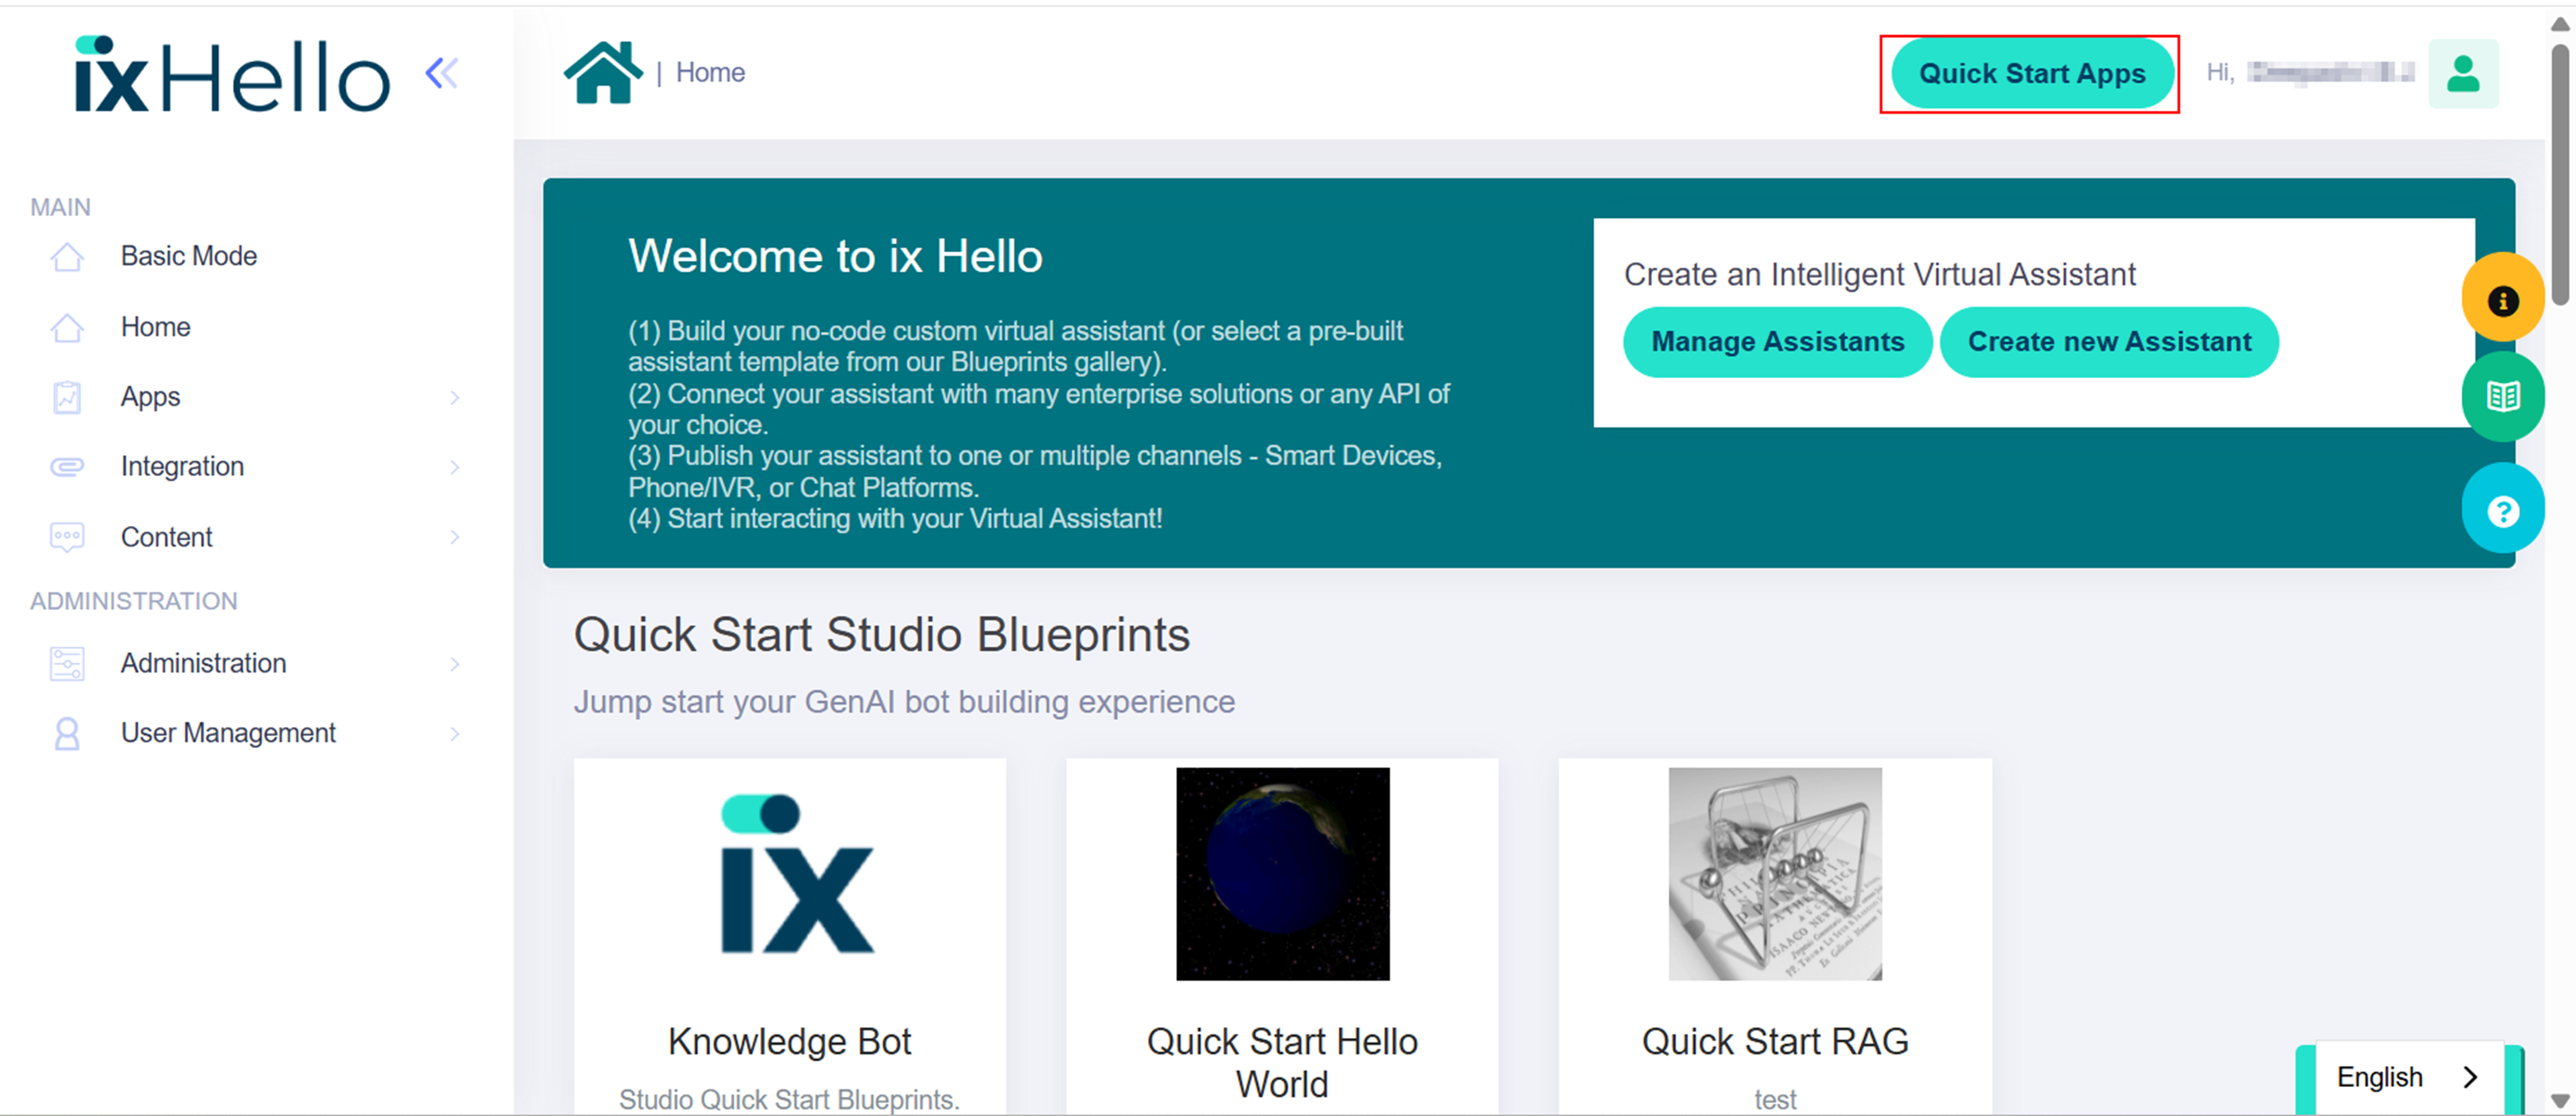2576x1116 pixels.
Task: Collapse the sidebar with double-chevron icon
Action: coord(441,73)
